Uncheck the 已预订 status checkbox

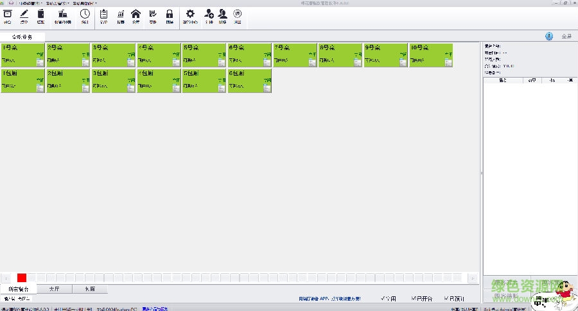[x=446, y=298]
